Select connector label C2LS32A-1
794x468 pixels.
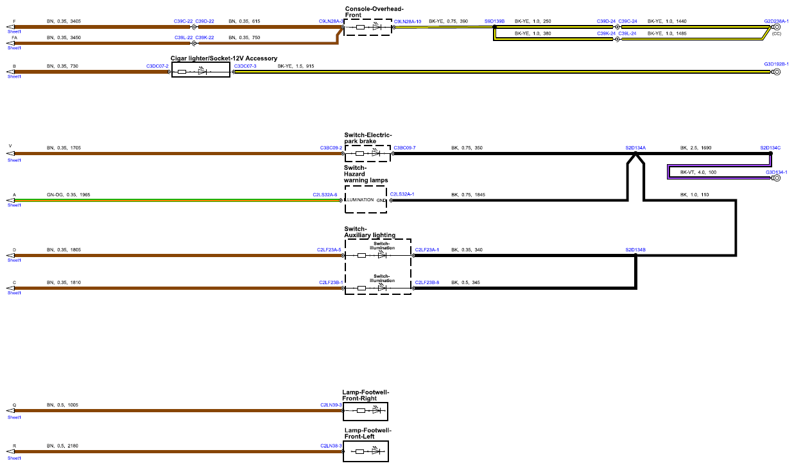click(402, 194)
